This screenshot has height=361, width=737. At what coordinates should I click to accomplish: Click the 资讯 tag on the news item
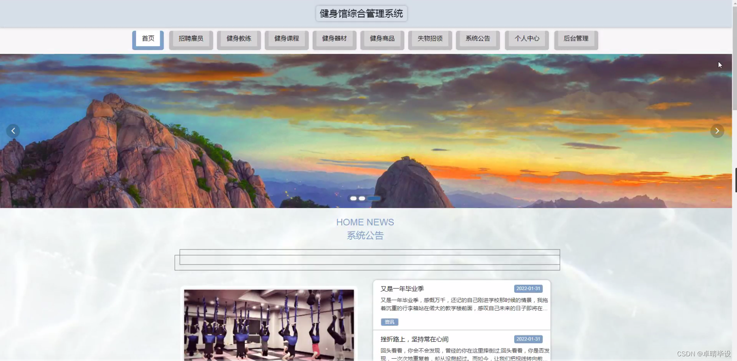pos(389,322)
